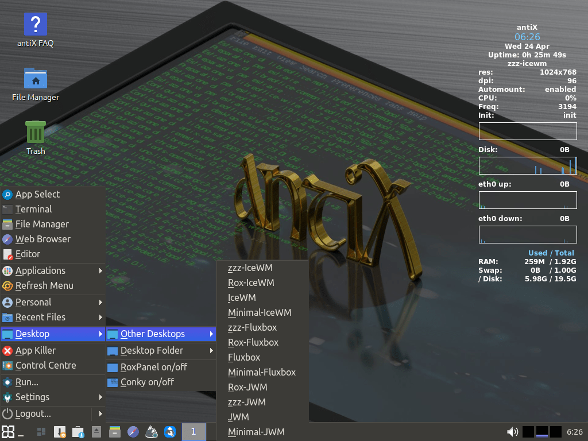Open the antiX FAQ desktop icon
Viewport: 588px width, 441px height.
[35, 30]
